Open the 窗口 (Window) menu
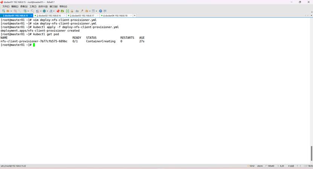The width and height of the screenshot is (313, 169). [53, 6]
